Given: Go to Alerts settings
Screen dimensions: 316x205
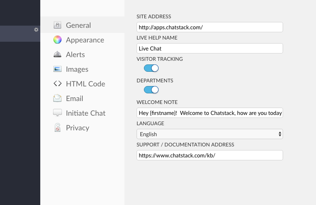Looking at the screenshot, I should point(82,55).
